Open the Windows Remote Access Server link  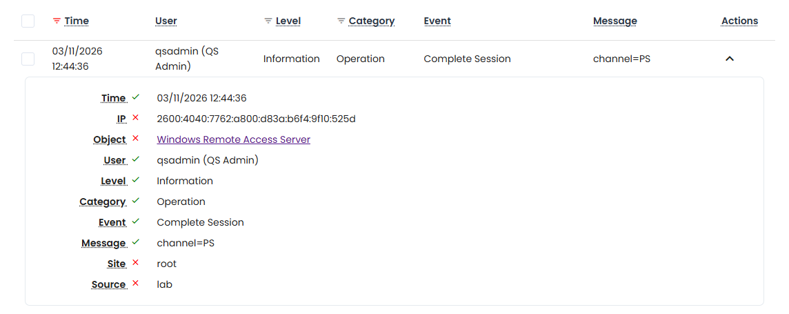pos(233,139)
